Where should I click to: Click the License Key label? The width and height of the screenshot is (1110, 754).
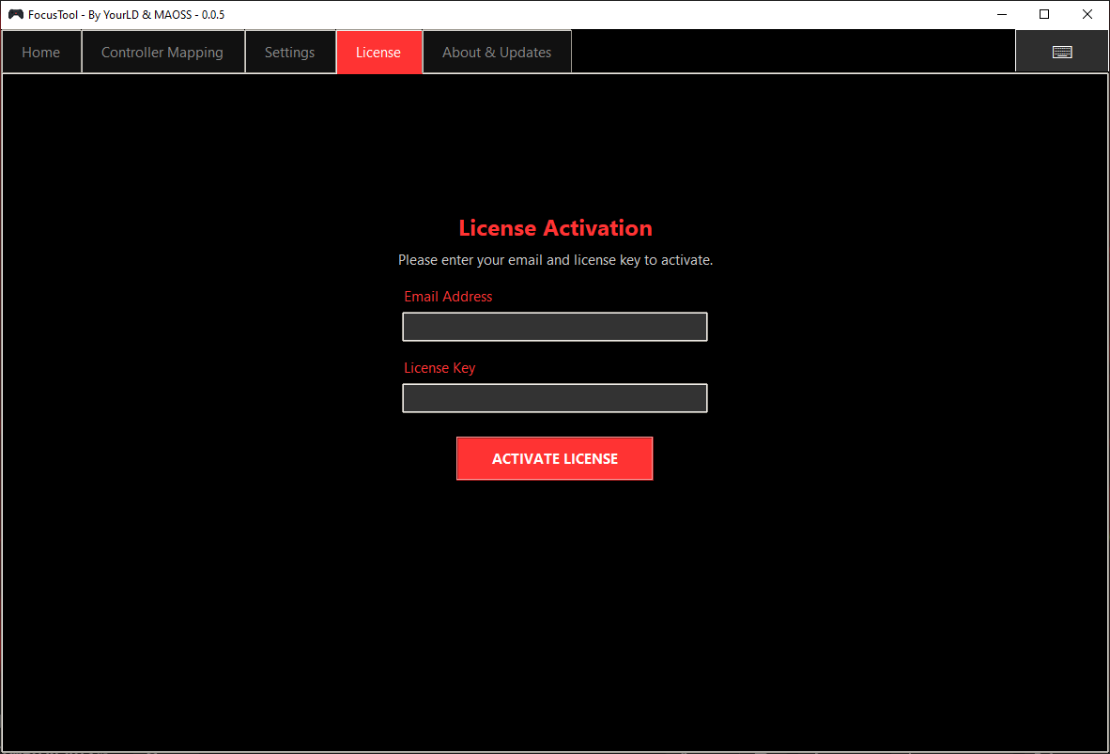tap(439, 368)
